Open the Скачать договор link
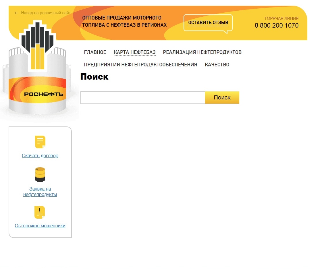Screen dimensions: 328x269 pos(40,155)
